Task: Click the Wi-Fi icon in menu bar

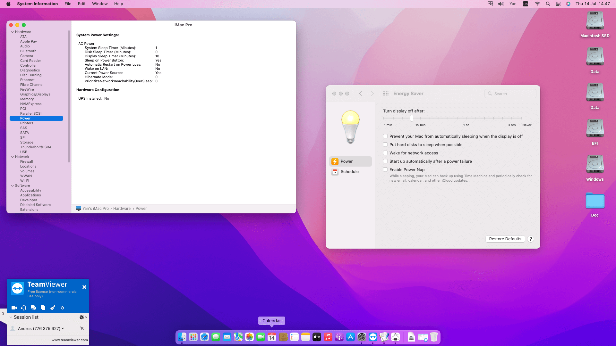Action: pyautogui.click(x=537, y=4)
